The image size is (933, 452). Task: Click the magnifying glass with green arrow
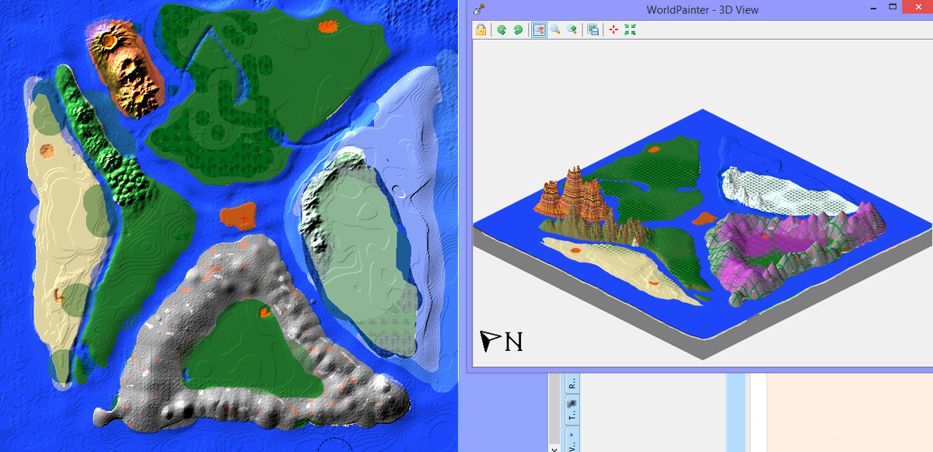click(572, 30)
